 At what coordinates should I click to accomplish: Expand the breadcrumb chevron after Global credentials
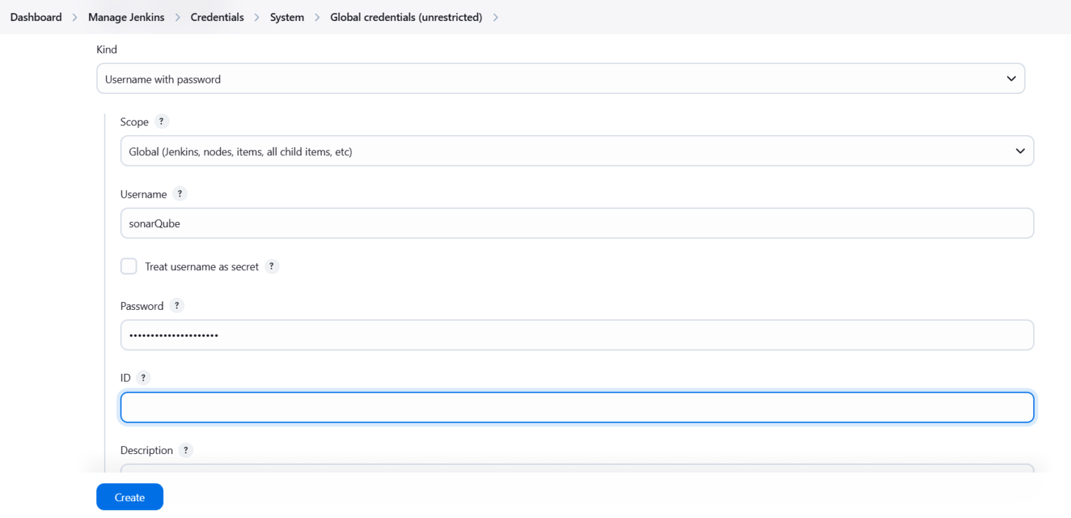[495, 17]
